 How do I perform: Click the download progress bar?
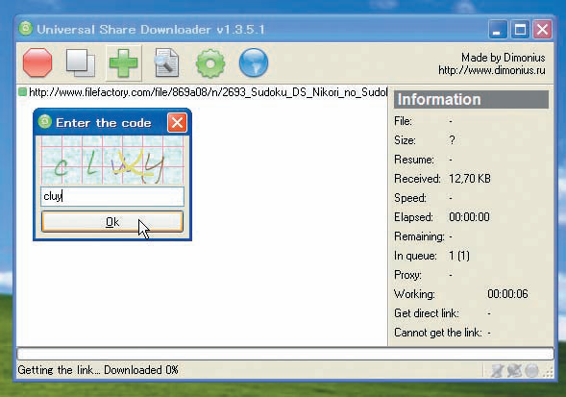[285, 354]
